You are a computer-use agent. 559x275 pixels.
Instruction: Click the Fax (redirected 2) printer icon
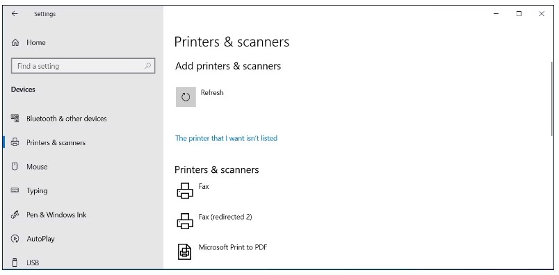[185, 221]
